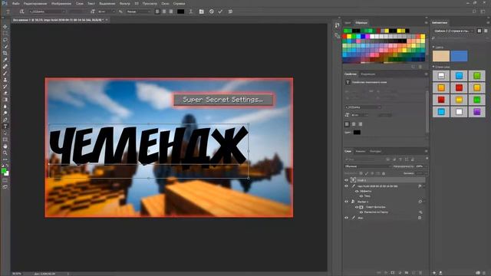Screen dimensions: 491x276
Task: Toggle Smart Filters visibility eye
Action: [357, 207]
